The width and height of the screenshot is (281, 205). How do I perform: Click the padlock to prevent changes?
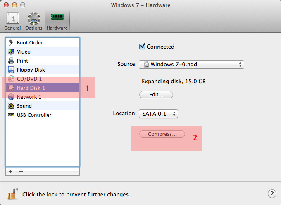[x=13, y=193]
